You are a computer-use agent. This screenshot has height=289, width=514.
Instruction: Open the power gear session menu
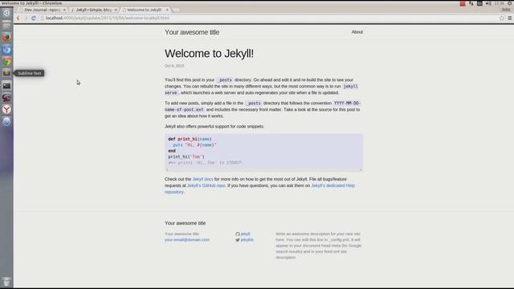[x=510, y=3]
